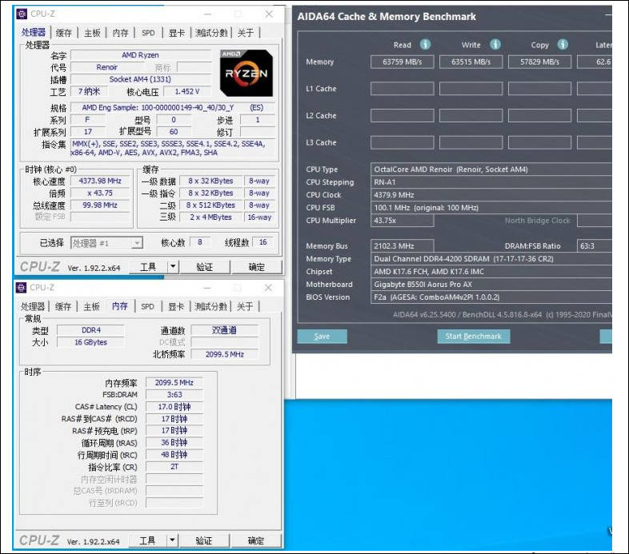Click CPU Type field OctalCore AMD Renoir
629x554 pixels.
[x=491, y=169]
